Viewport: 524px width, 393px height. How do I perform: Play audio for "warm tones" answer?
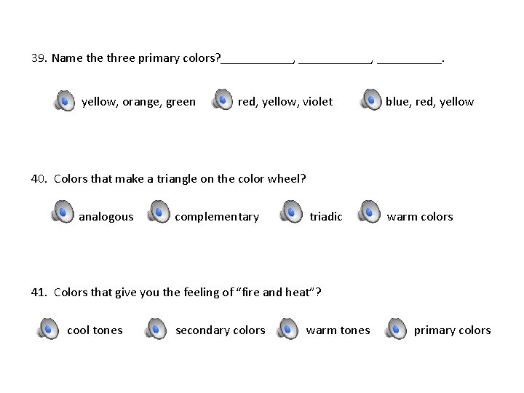click(x=287, y=329)
